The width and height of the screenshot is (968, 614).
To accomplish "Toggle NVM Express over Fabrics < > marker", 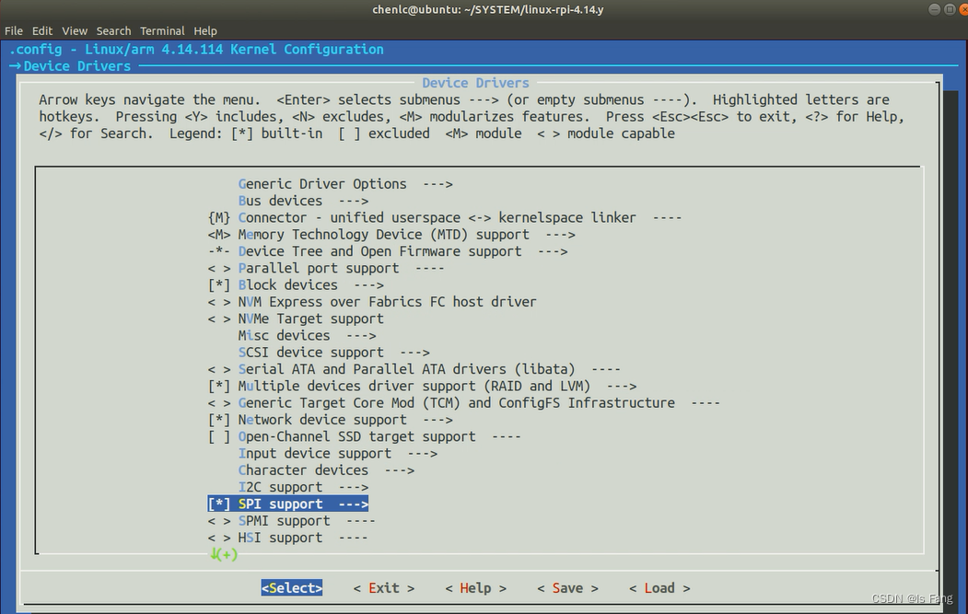I will [219, 302].
